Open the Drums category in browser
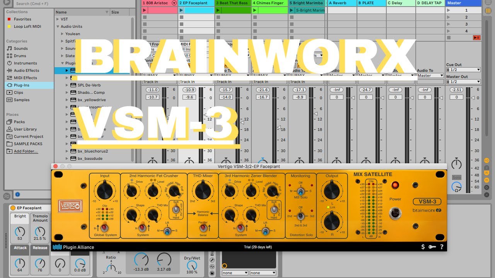This screenshot has height=278, width=495. point(20,56)
